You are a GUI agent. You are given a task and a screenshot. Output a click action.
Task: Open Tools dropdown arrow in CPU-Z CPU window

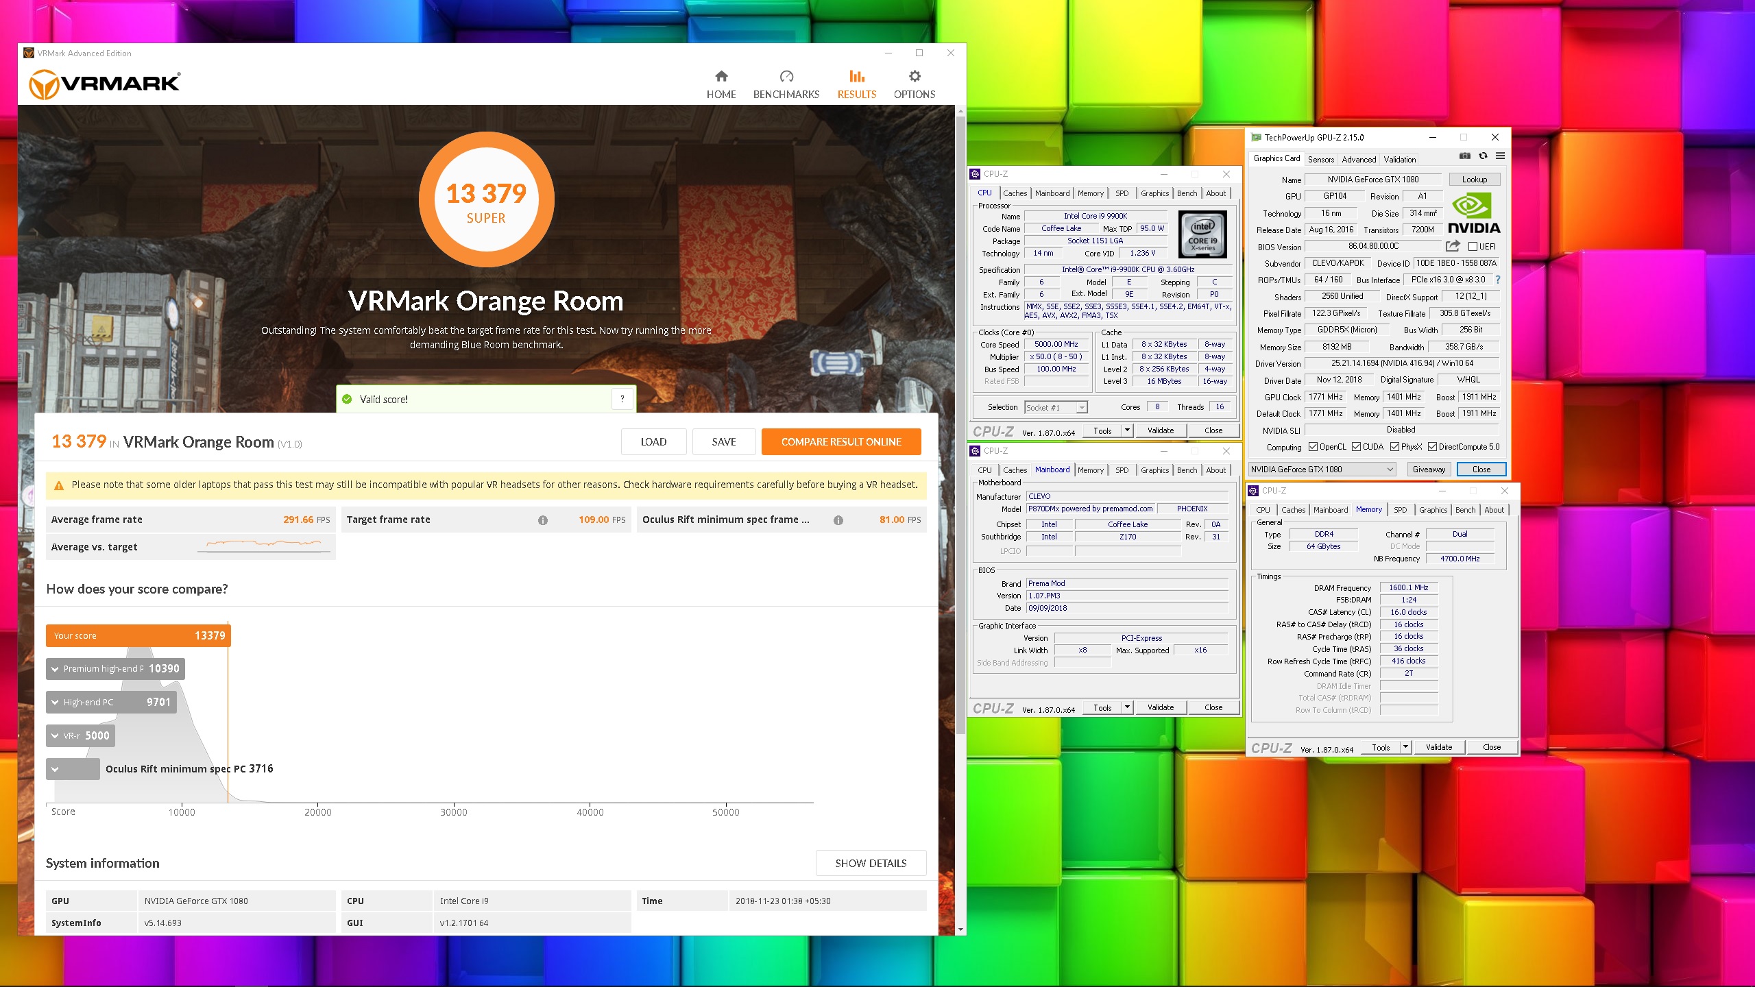(1127, 430)
